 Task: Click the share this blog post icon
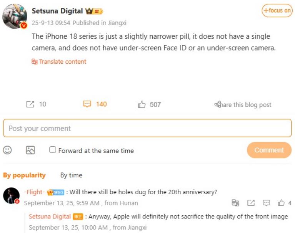click(218, 104)
